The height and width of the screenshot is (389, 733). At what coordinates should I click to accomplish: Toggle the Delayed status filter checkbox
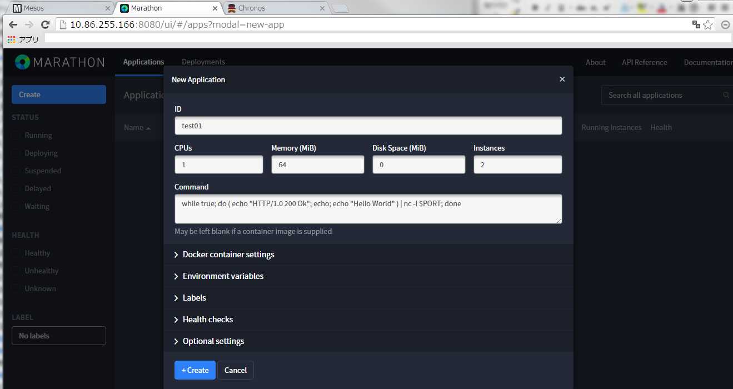click(x=16, y=189)
